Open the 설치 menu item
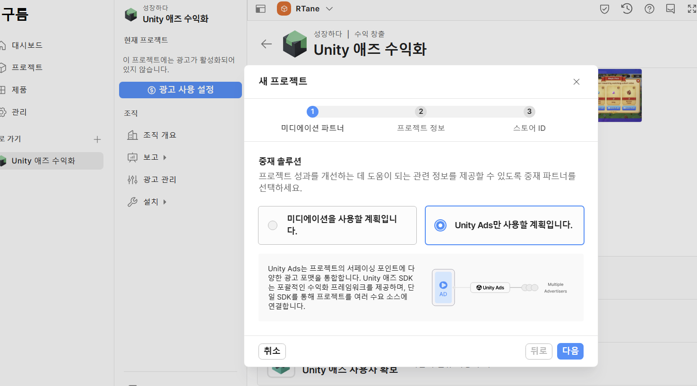The width and height of the screenshot is (697, 386). pyautogui.click(x=151, y=202)
